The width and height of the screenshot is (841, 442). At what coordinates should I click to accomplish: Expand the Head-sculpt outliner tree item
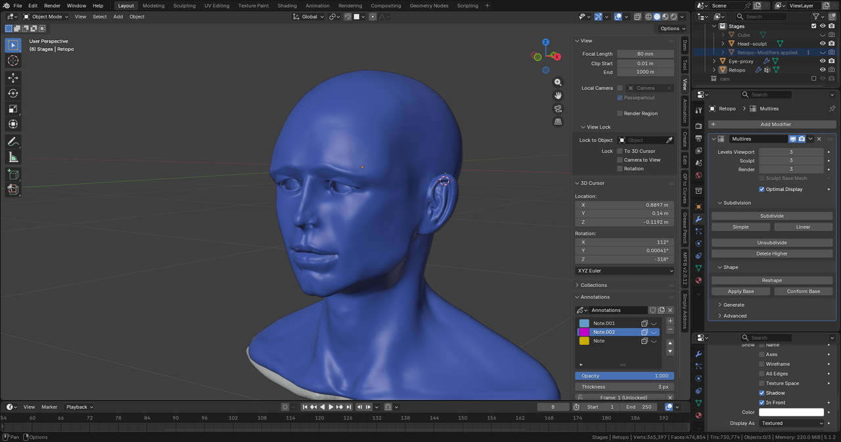(723, 44)
